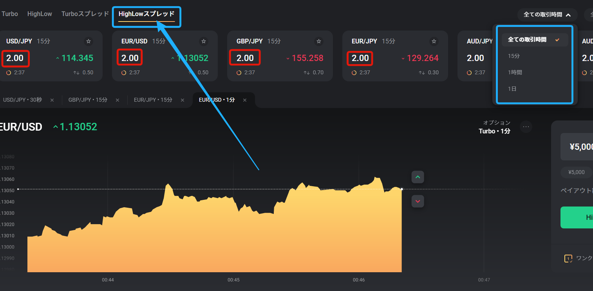Click USD/JPY card countdown timer icon
The height and width of the screenshot is (291, 593).
pos(9,73)
